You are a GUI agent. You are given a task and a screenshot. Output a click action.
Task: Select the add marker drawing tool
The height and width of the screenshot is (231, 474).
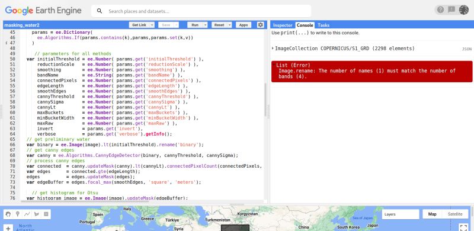[18, 214]
